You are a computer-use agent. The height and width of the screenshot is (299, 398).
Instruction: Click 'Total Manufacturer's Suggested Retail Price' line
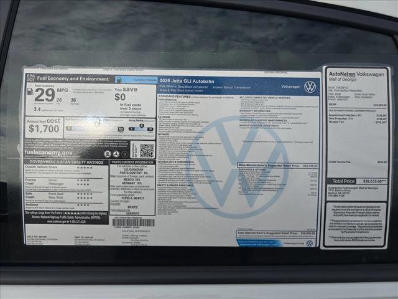276,233
